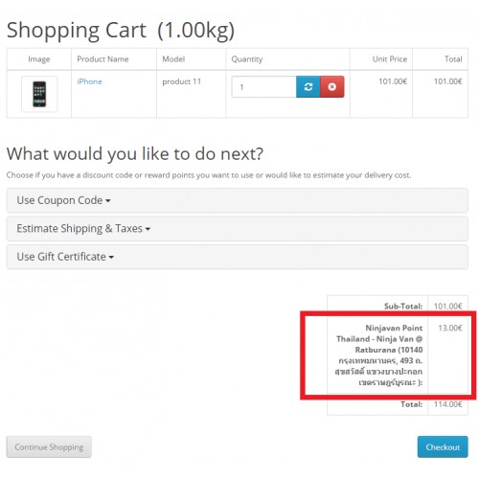479x479 pixels.
Task: Click the Estimate Shipping caret arrow
Action: tap(148, 229)
